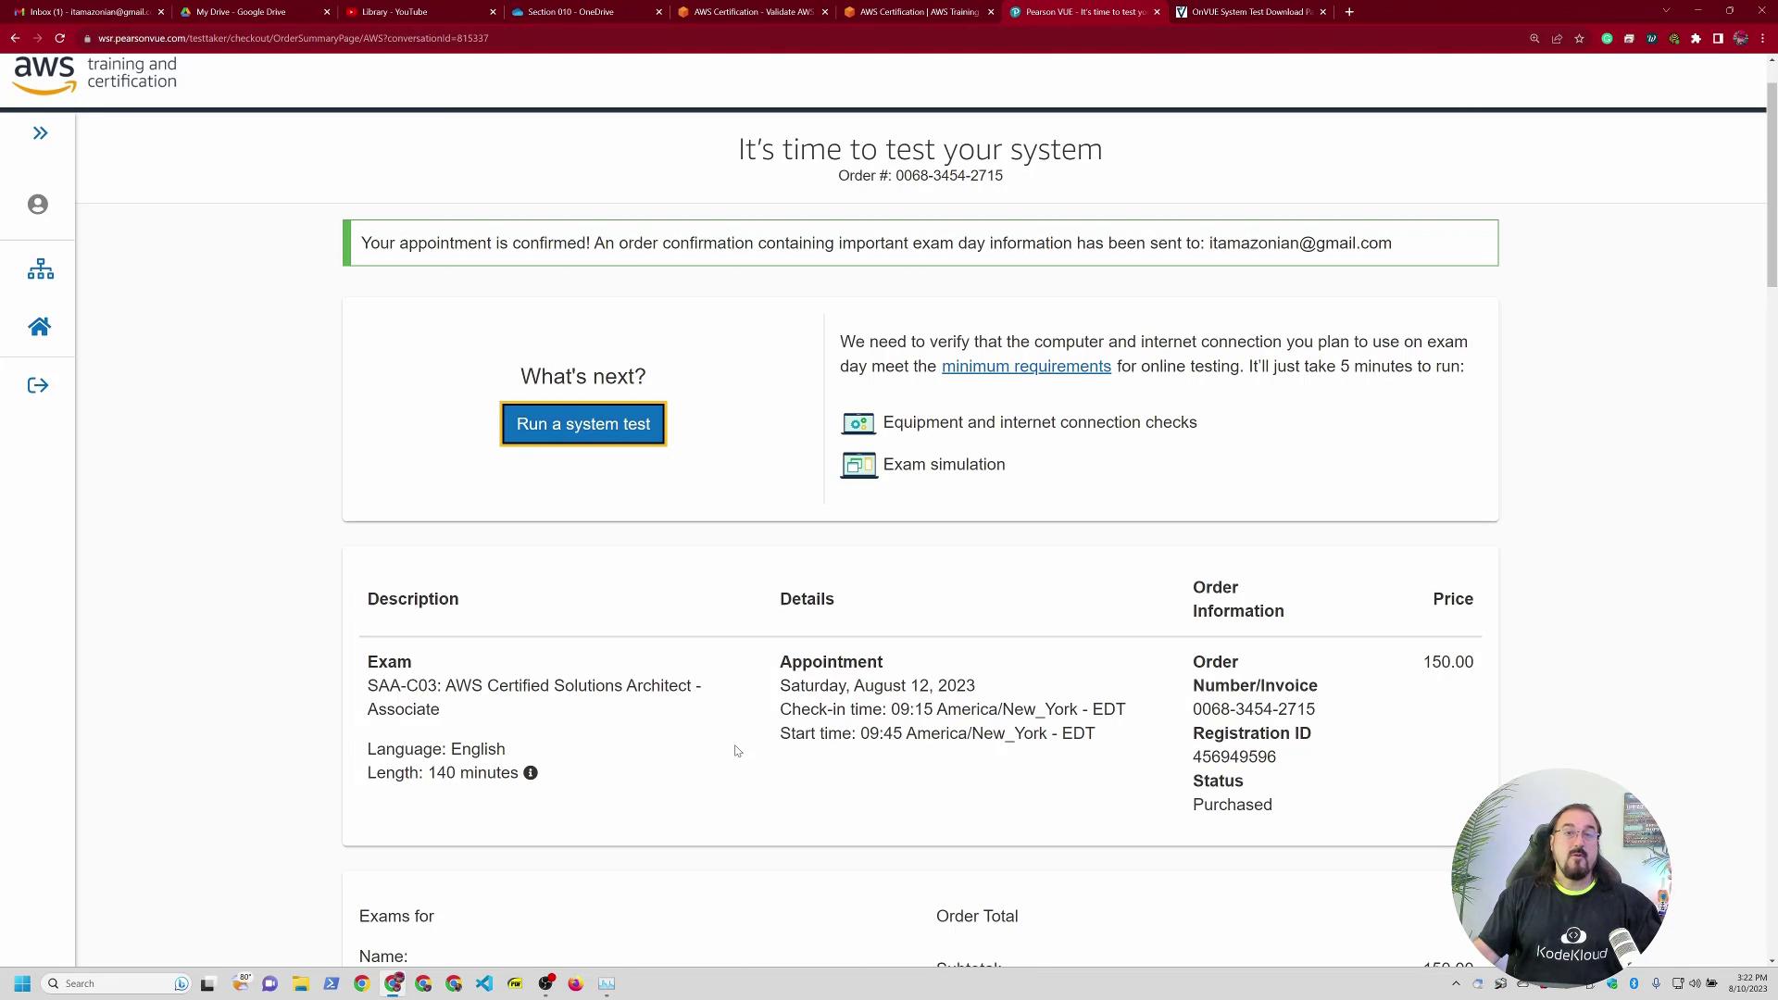The image size is (1778, 1000).
Task: Bookmark this page with the star icon
Action: point(1580,39)
